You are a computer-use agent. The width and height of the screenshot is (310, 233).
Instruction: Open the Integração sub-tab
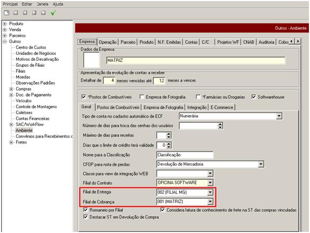(x=197, y=108)
